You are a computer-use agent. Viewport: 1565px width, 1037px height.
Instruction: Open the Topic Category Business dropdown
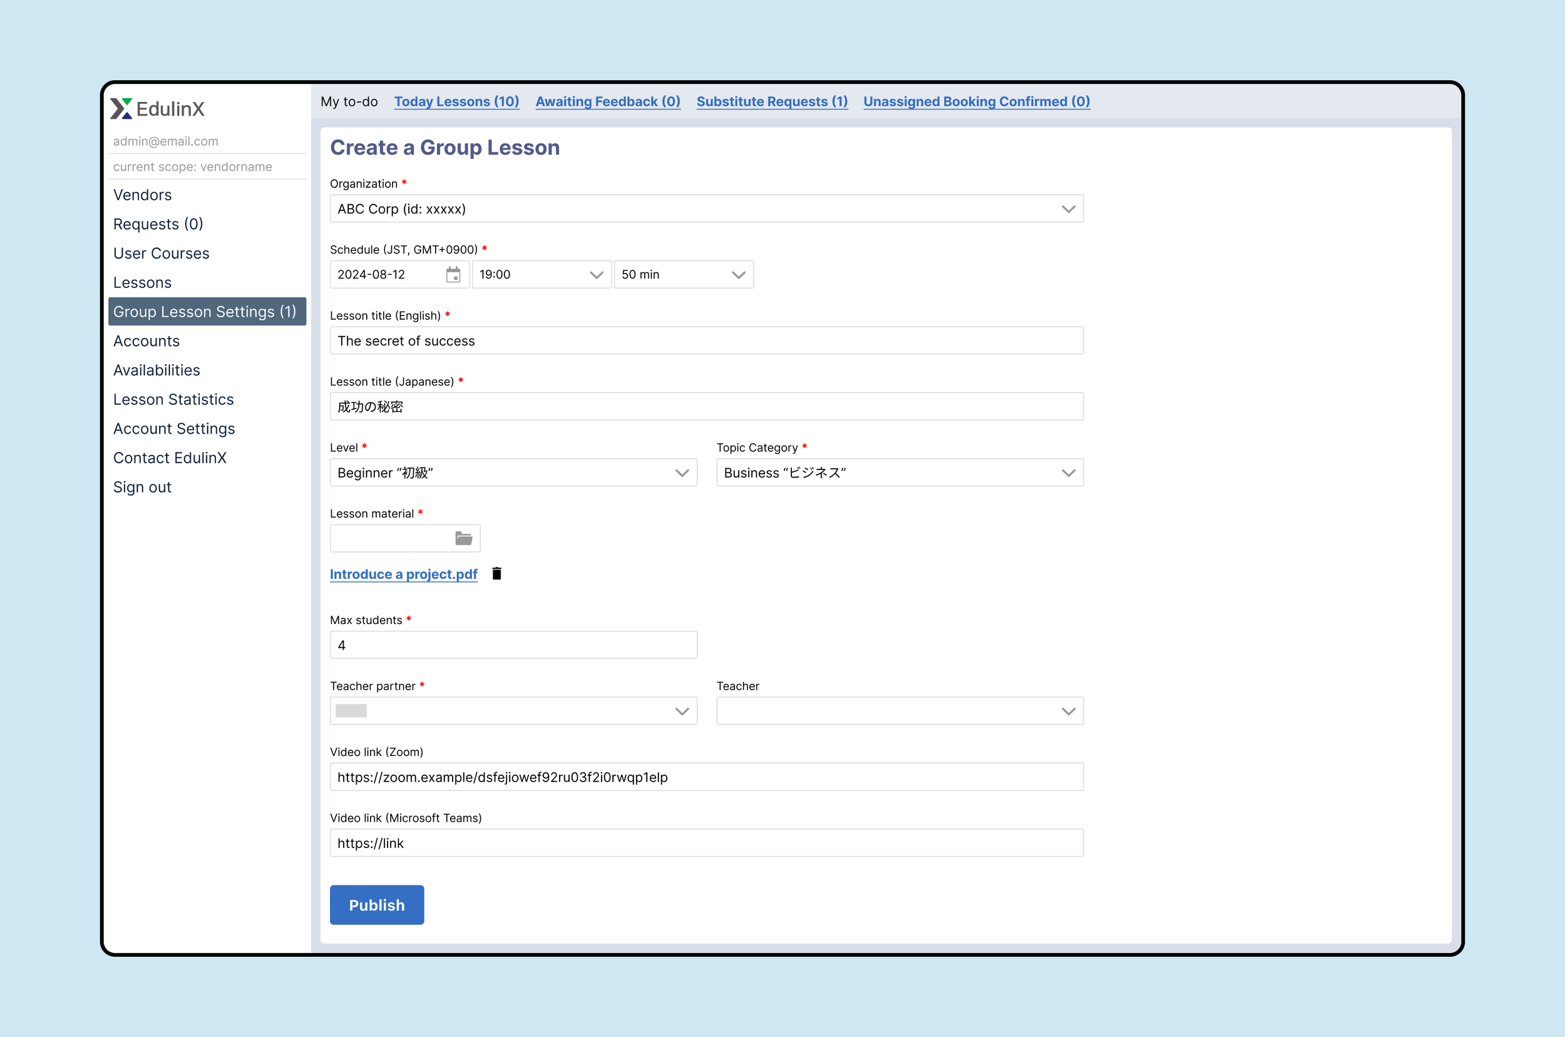[x=899, y=473]
